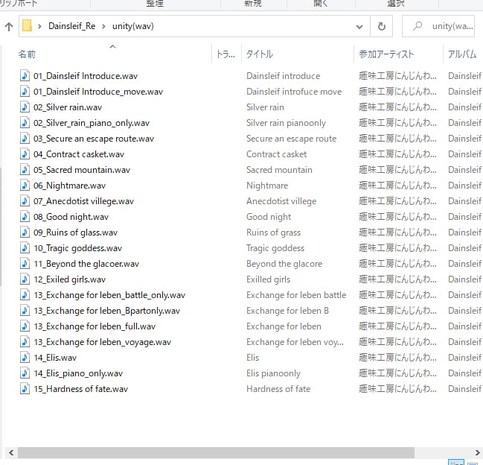Click the refresh icon beside address bar
Viewport: 483px width, 465px height.
381,26
